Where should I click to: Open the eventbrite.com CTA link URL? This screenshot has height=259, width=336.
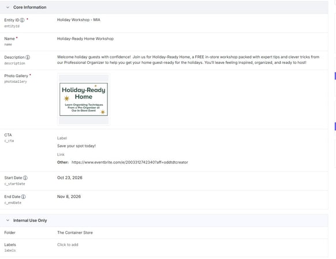point(130,162)
